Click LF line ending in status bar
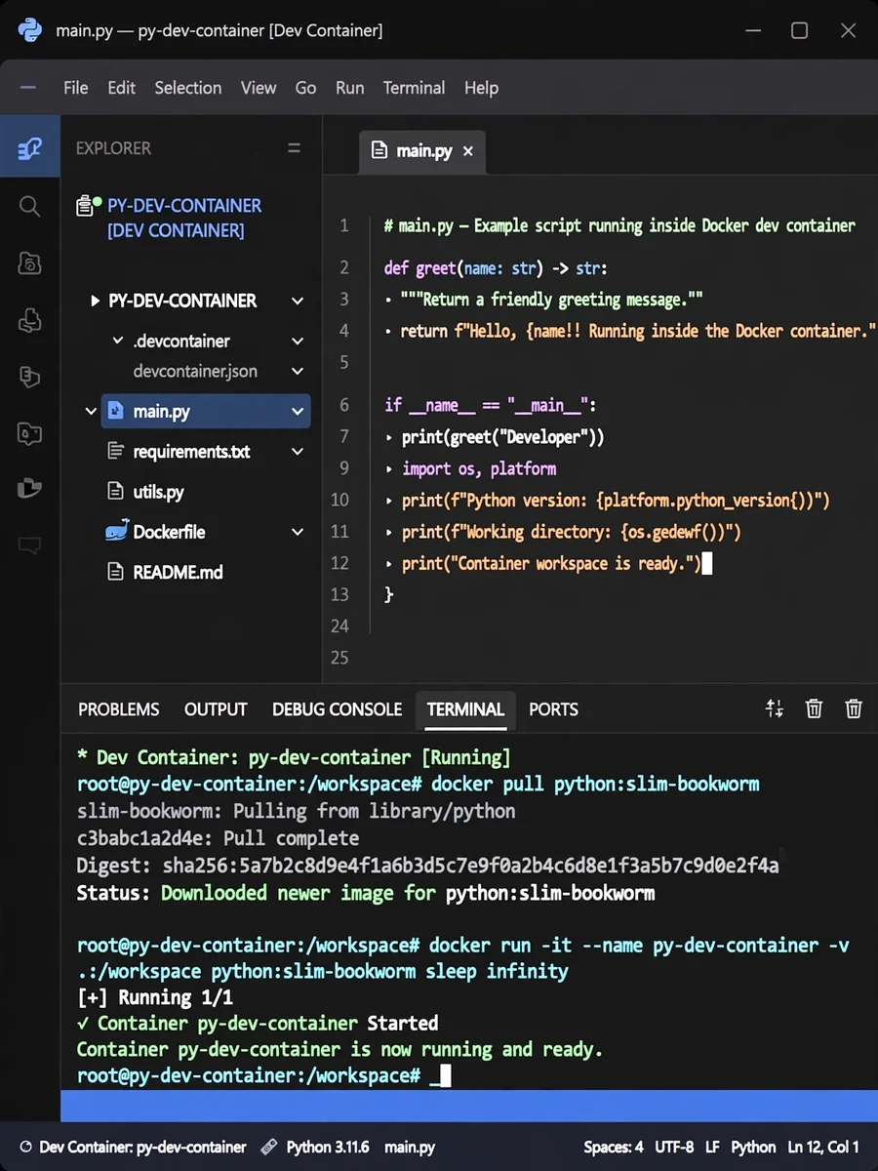Viewport: 878px width, 1171px height. click(713, 1148)
